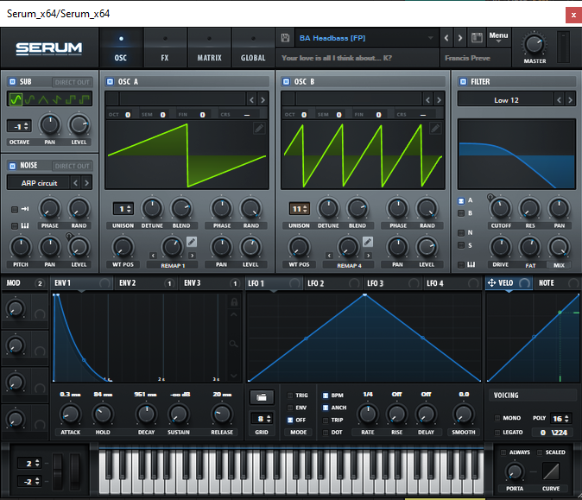Image resolution: width=582 pixels, height=500 pixels.
Task: Select the triangle wave shape in SUB
Action: coord(43,99)
